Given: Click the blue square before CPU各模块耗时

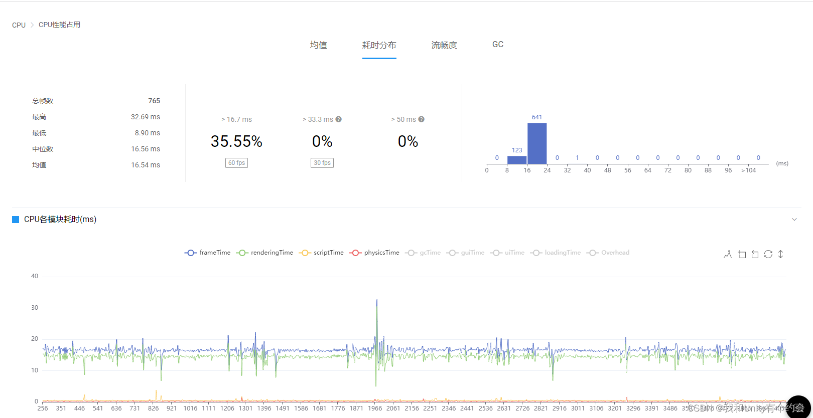Looking at the screenshot, I should point(16,220).
